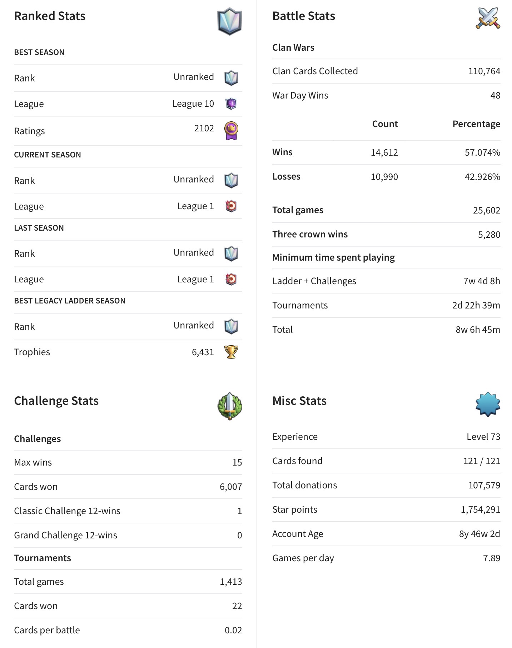512x648 pixels.
Task: Select the Percentage column header
Action: coord(476,124)
